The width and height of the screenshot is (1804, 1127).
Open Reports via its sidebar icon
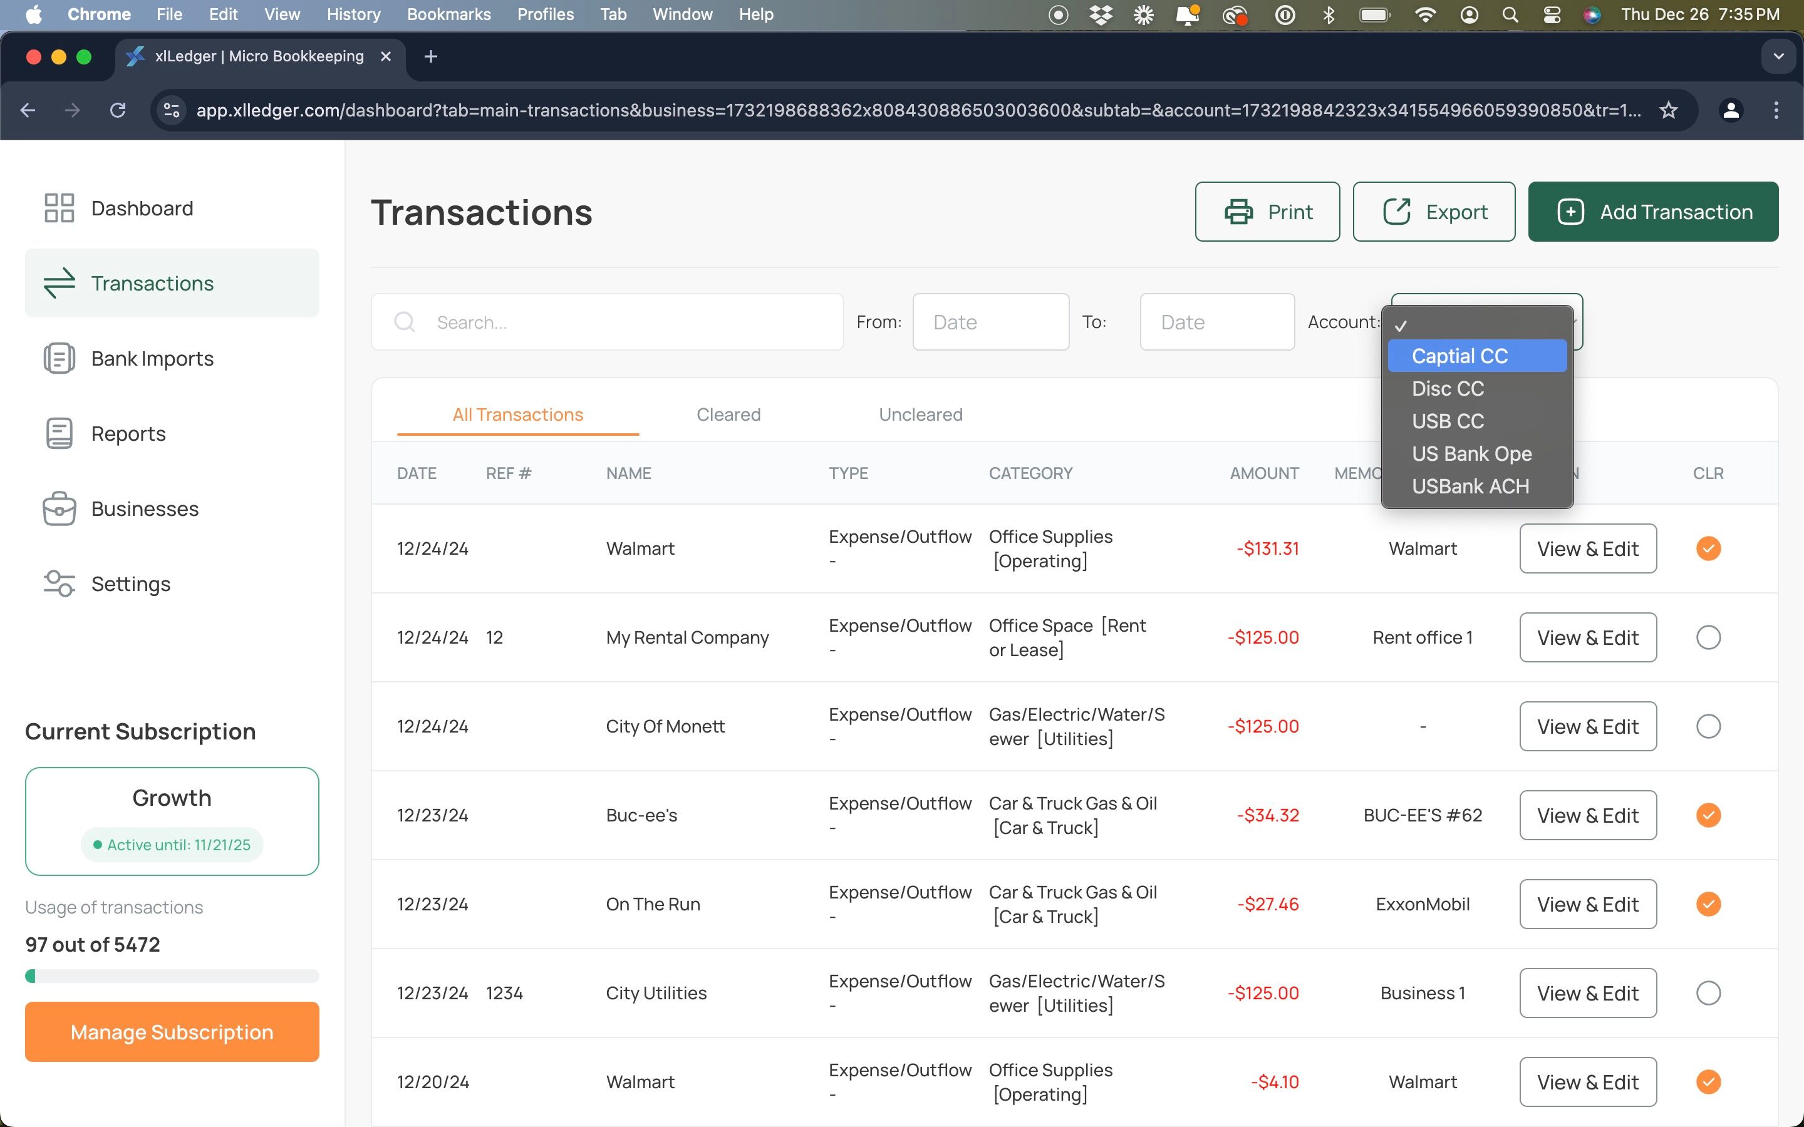pos(59,434)
